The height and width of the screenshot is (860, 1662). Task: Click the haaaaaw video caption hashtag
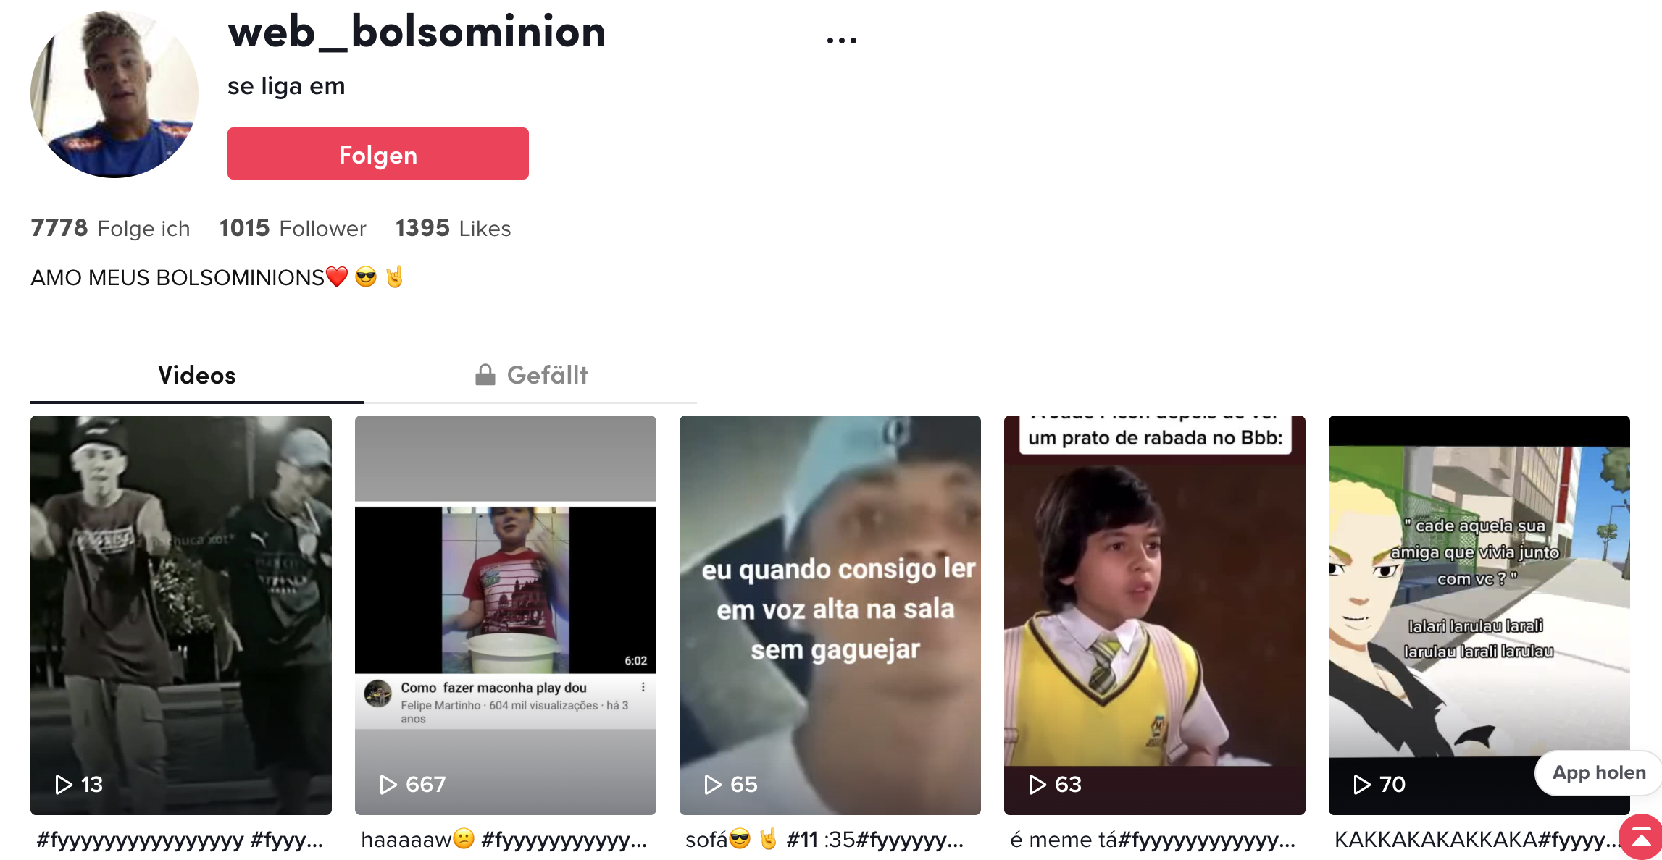(564, 839)
